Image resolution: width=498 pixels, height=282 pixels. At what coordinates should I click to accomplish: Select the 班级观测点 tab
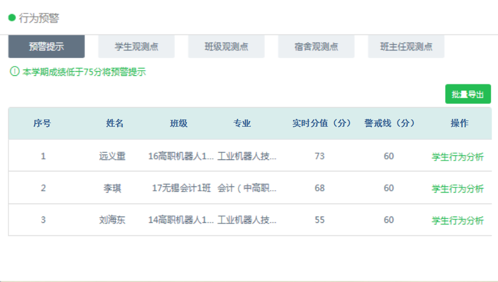226,47
